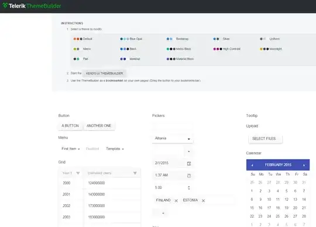Remove the ESTONIA tag

click(x=203, y=201)
